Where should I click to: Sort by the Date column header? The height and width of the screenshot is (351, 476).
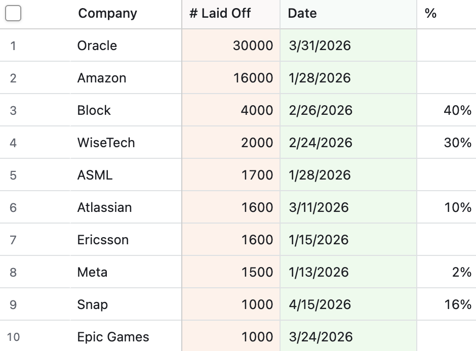(302, 13)
